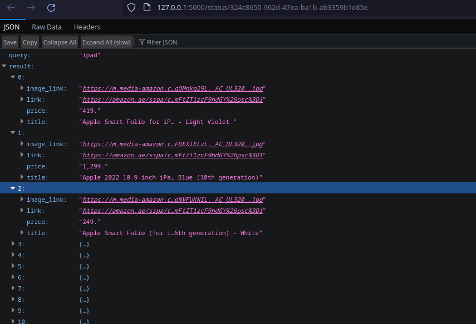The height and width of the screenshot is (324, 476).
Task: Expand collapsed item 8
Action: [13, 299]
